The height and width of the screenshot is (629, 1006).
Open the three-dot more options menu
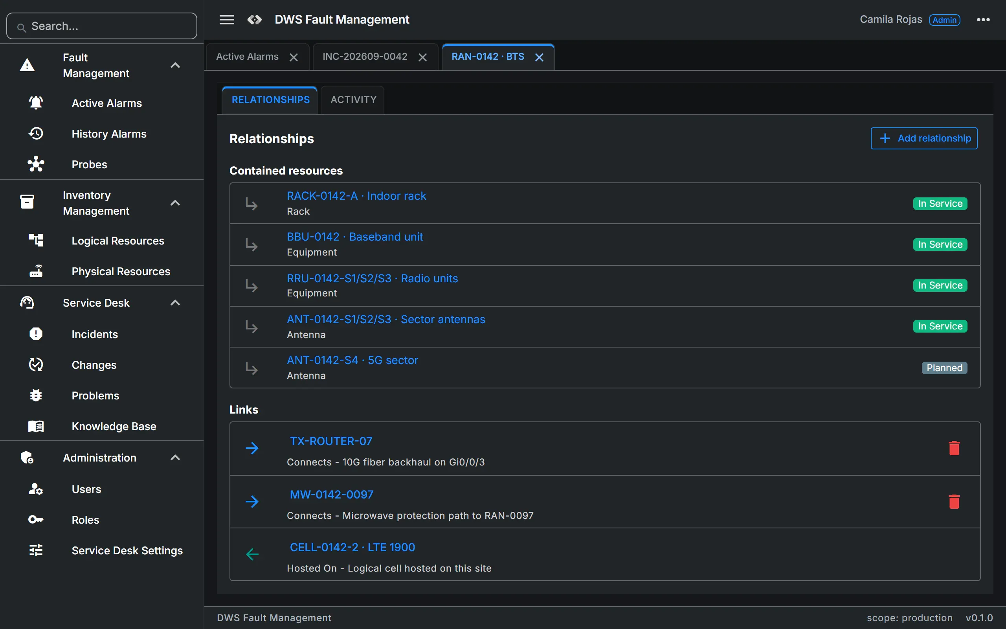click(x=983, y=20)
